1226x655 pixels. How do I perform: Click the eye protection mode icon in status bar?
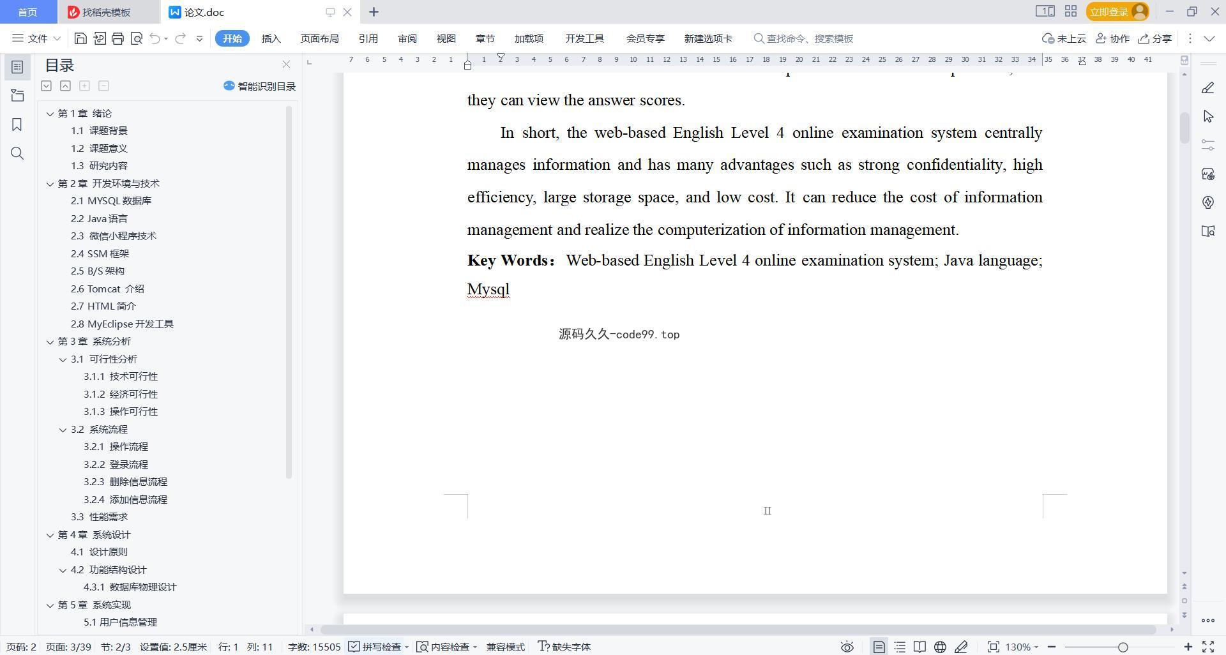point(847,647)
